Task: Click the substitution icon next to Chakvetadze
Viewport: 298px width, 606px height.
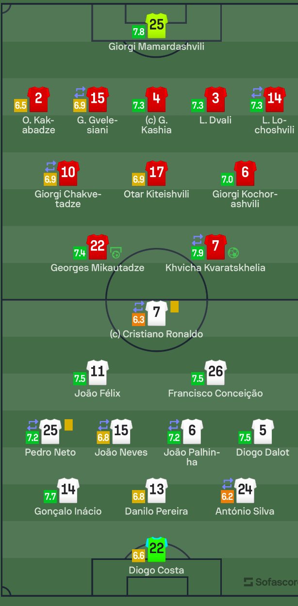Action: tap(50, 166)
